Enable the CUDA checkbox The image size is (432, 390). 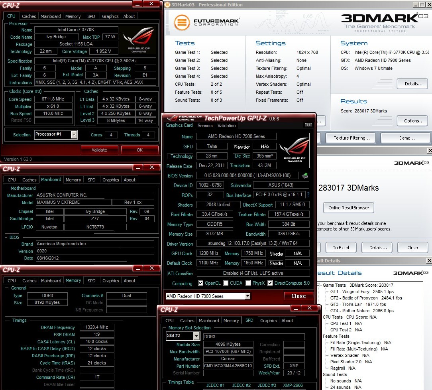(x=226, y=284)
